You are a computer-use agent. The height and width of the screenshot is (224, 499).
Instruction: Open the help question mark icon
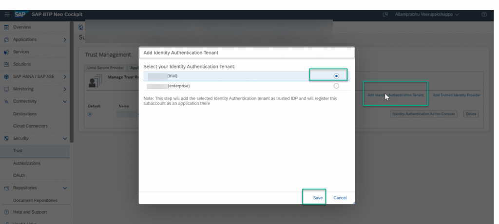[x=484, y=14]
